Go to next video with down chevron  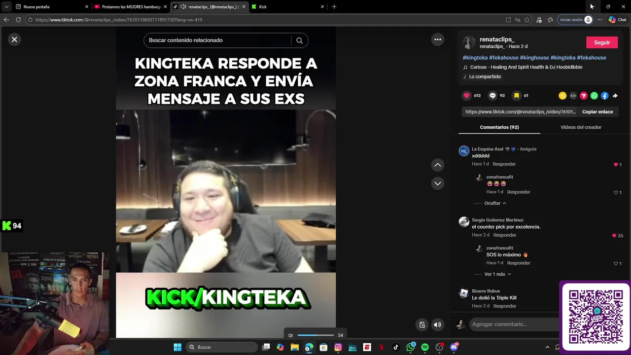[x=437, y=183]
